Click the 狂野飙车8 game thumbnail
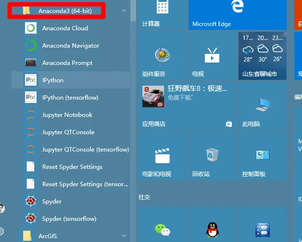Screen dimensions: 302x242 153,97
